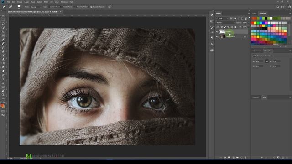Viewport: 292px width, 164px height.
Task: Select the Zoom tool in toolbar
Action: point(3,95)
